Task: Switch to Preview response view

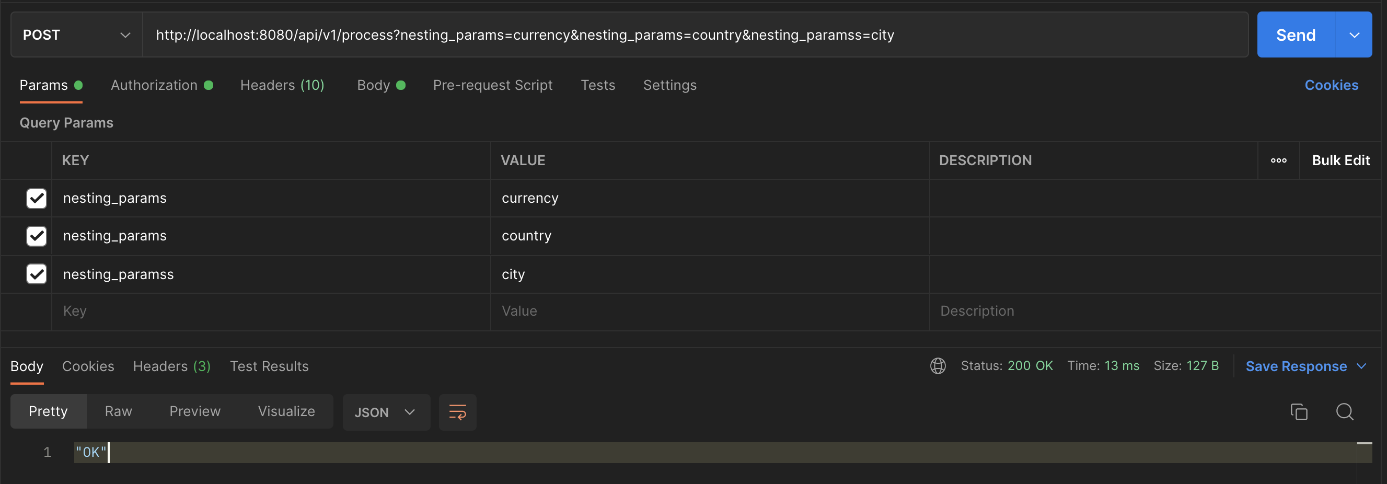Action: 195,411
